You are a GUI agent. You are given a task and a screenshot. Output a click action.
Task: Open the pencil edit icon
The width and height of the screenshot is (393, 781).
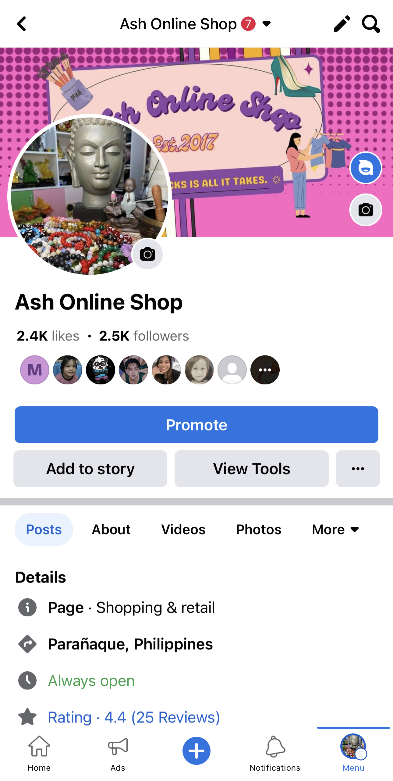[x=342, y=24]
